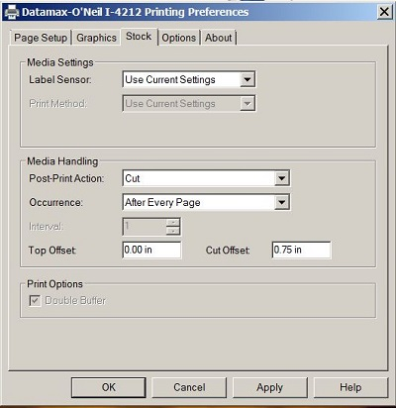Open the Post-Print Action dropdown showing Cut
Image resolution: width=396 pixels, height=408 pixels.
click(206, 178)
